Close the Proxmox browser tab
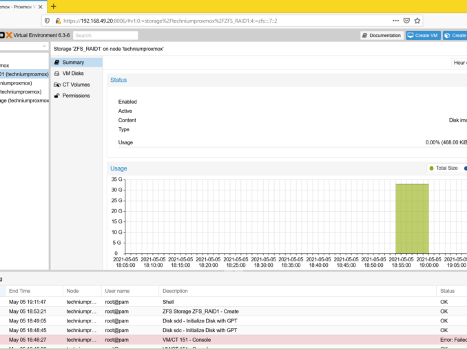 (40, 6)
